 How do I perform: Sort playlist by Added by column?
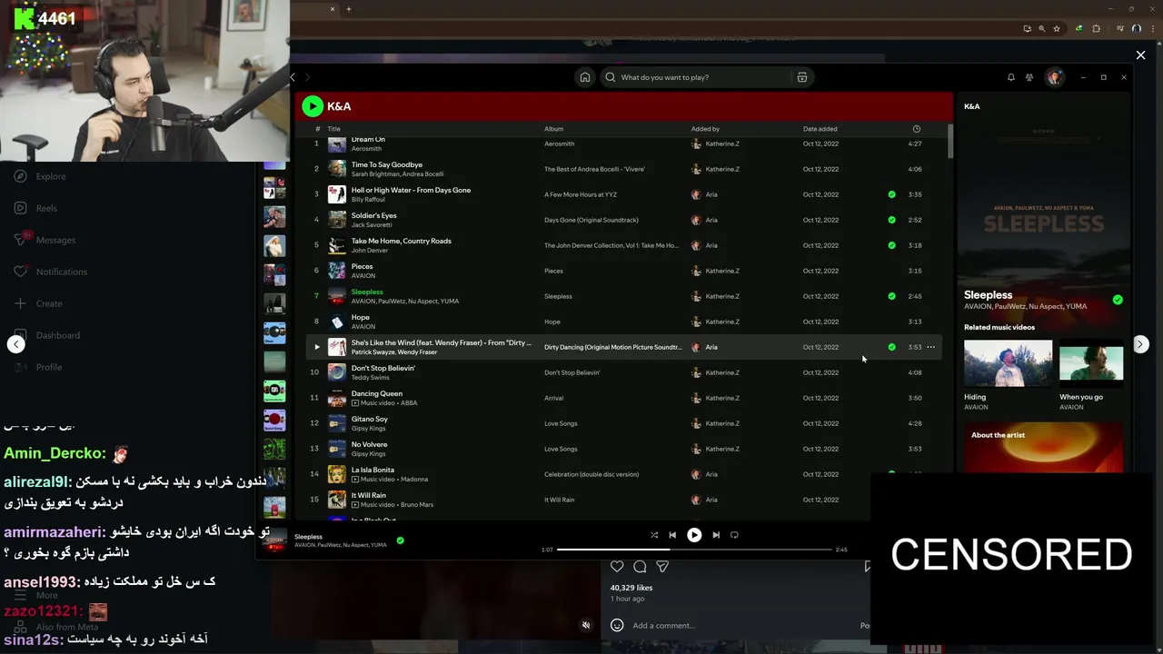705,129
